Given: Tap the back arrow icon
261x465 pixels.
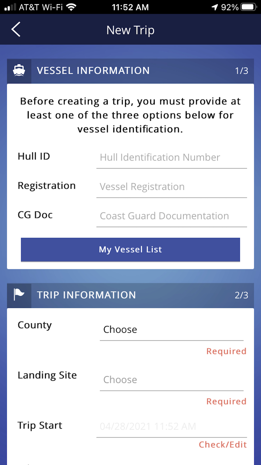Looking at the screenshot, I should tap(16, 30).
